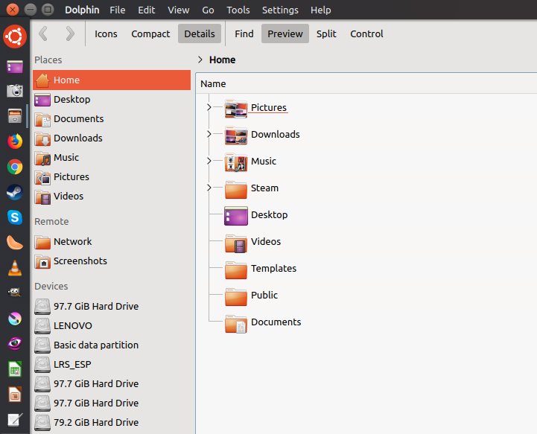
Task: Expand the Steam folder tree arrow
Action: tap(209, 188)
